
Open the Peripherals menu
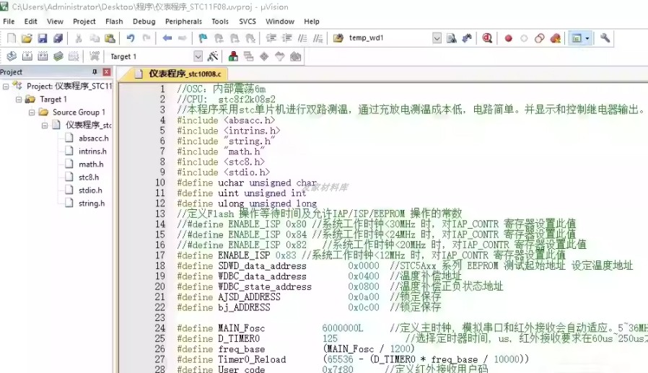click(x=183, y=22)
